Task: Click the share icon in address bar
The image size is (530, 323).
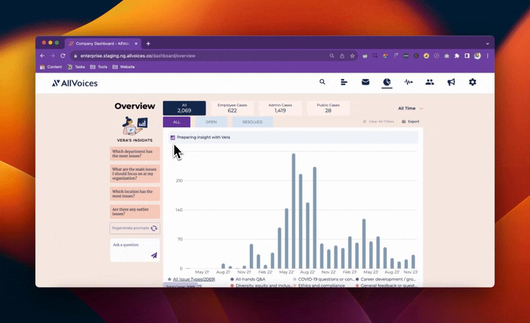Action: click(x=342, y=56)
